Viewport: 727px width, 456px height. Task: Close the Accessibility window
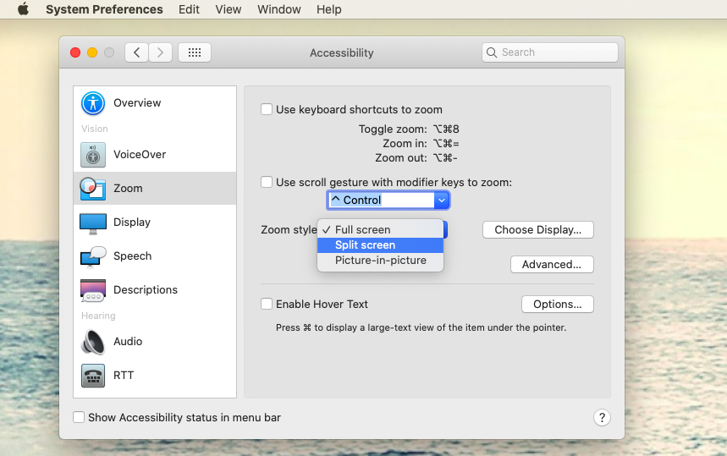click(x=75, y=52)
